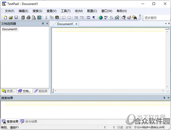Image resolution: width=171 pixels, height=130 pixels.
Task: Sort lines with the A-Z sort icon
Action: (x=111, y=17)
